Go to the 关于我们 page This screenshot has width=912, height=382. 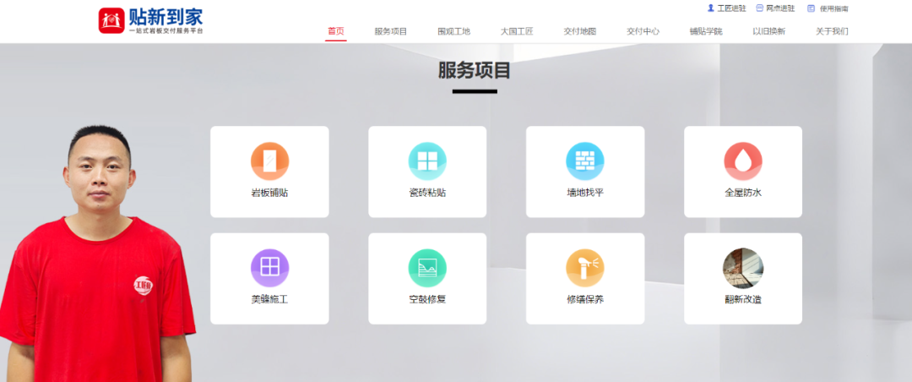832,31
